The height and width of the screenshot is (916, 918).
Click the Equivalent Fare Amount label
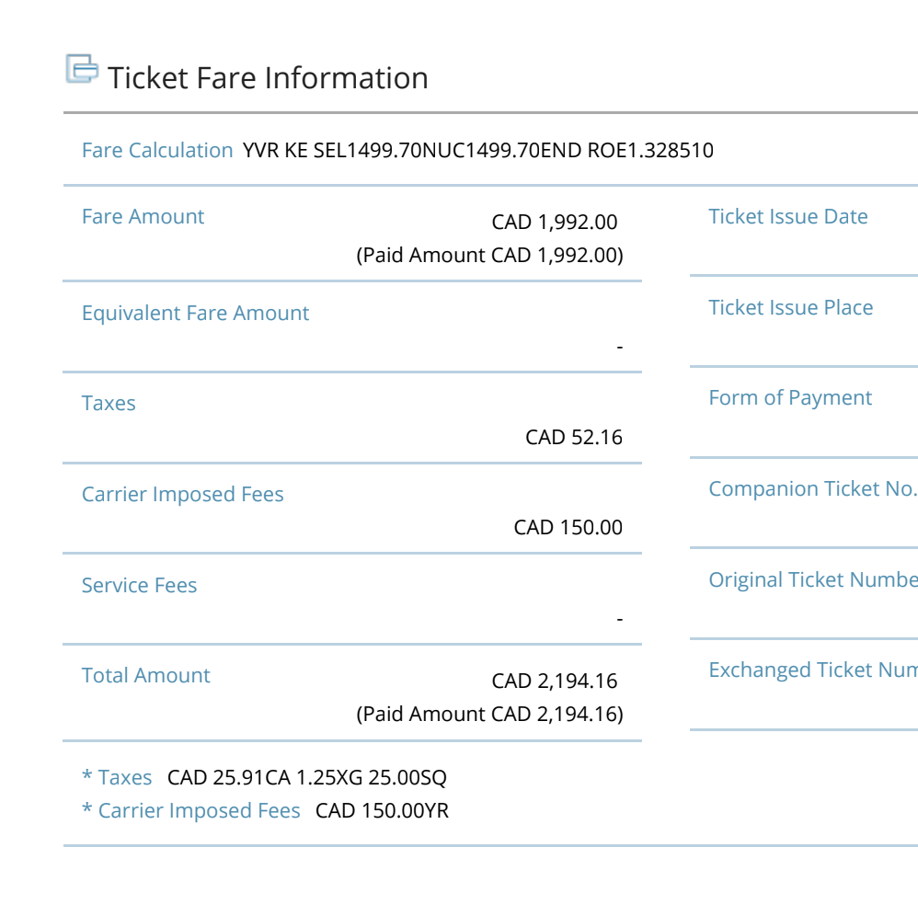tap(195, 313)
